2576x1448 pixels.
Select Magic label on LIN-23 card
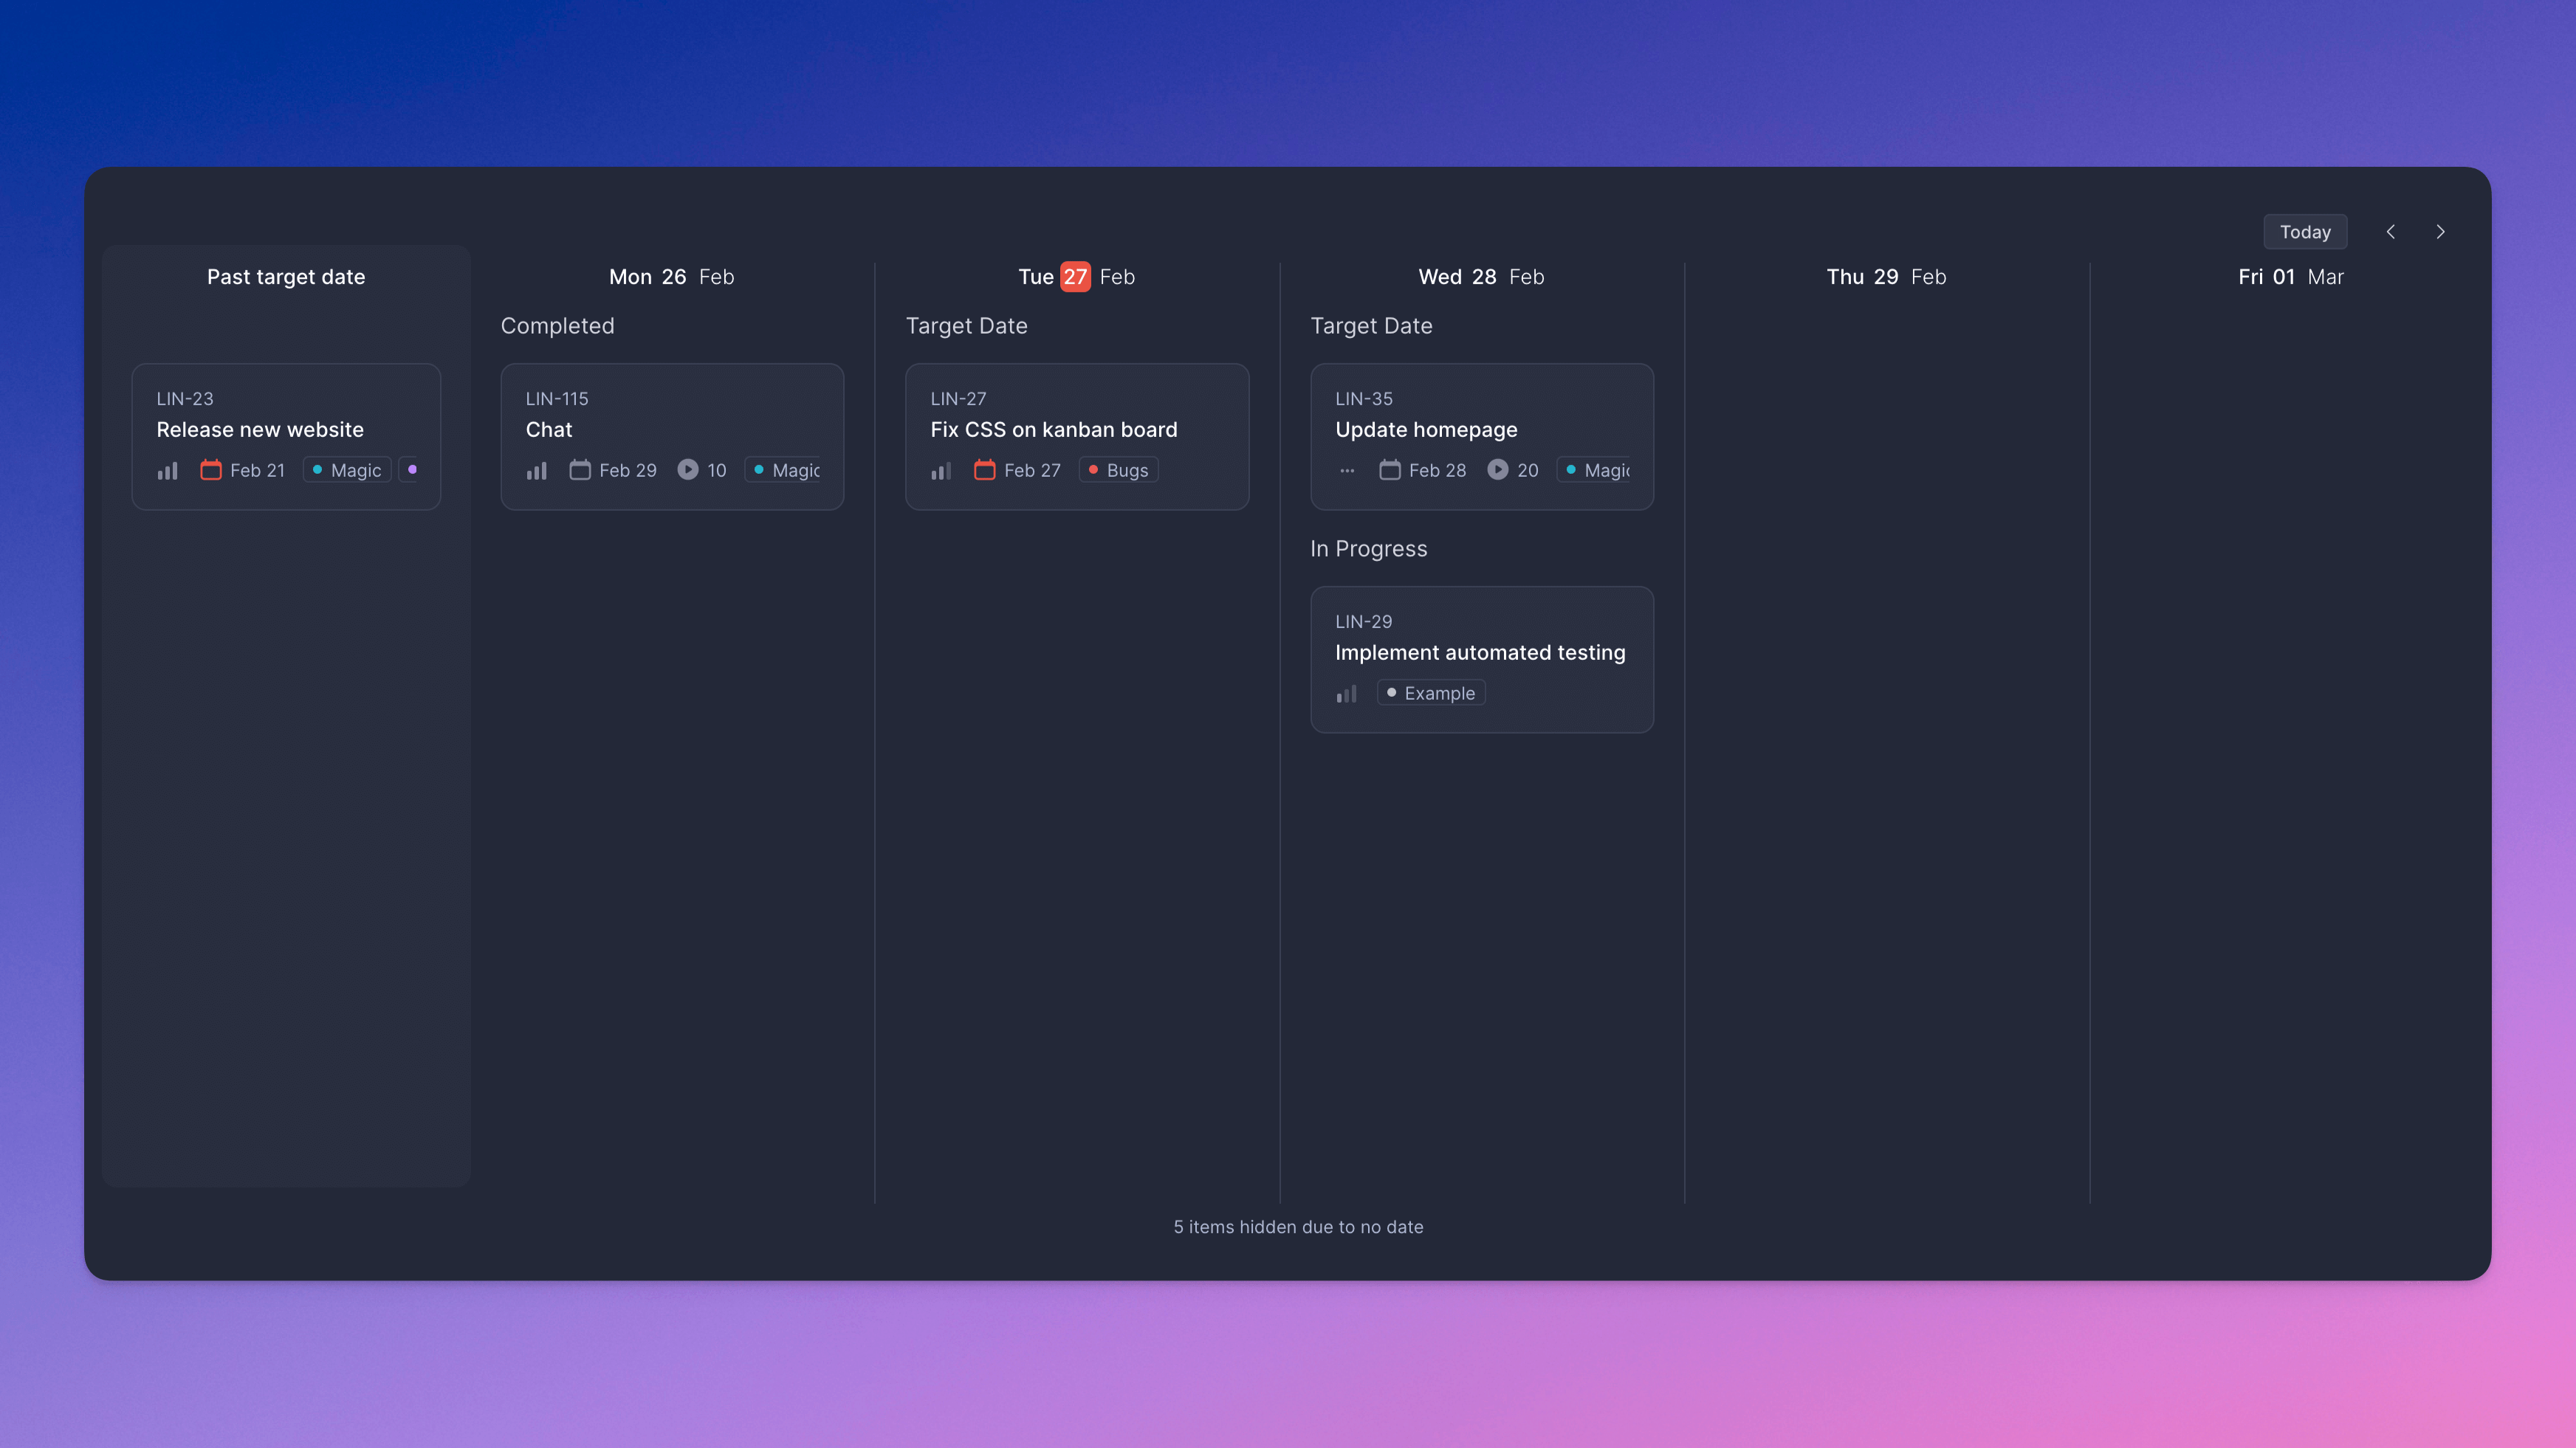(x=346, y=469)
